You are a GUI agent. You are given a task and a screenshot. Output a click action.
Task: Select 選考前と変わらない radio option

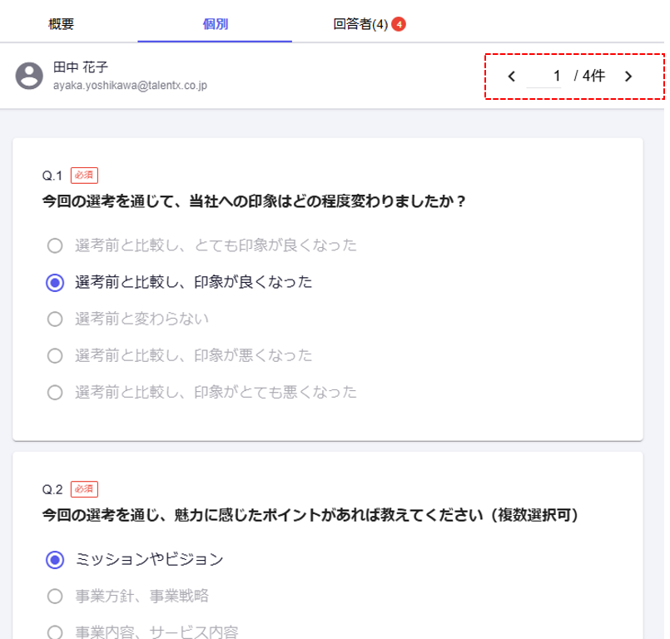point(55,319)
